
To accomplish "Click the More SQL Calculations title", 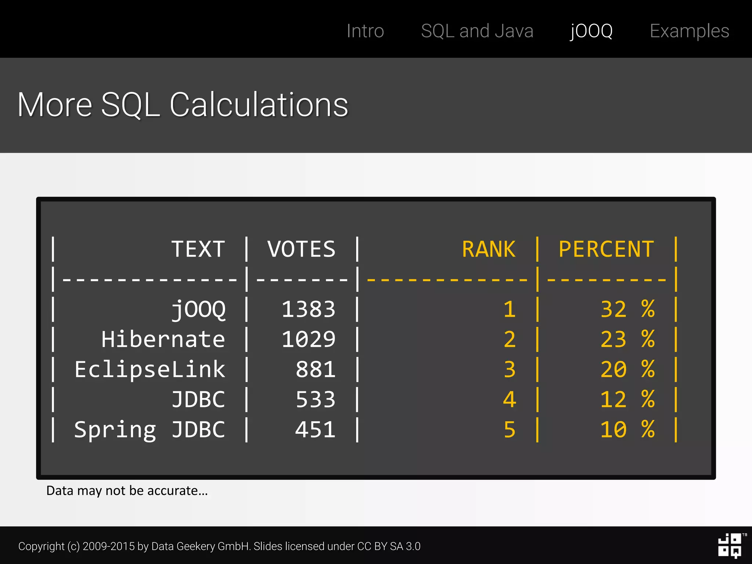I will [x=182, y=105].
